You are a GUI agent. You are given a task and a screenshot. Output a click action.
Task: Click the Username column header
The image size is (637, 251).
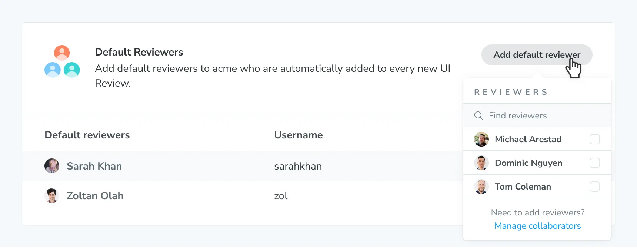(298, 135)
